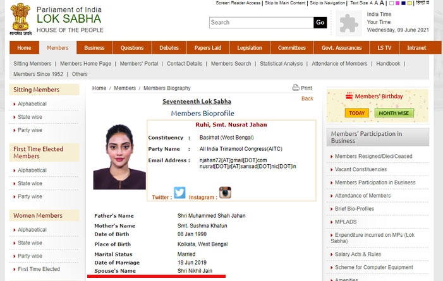Image resolution: width=443 pixels, height=281 pixels.
Task: Click the Members Search submenu link
Action: pos(231,64)
